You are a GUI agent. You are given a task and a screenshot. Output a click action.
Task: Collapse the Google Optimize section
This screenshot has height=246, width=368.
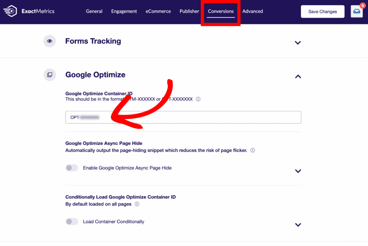[x=298, y=77]
